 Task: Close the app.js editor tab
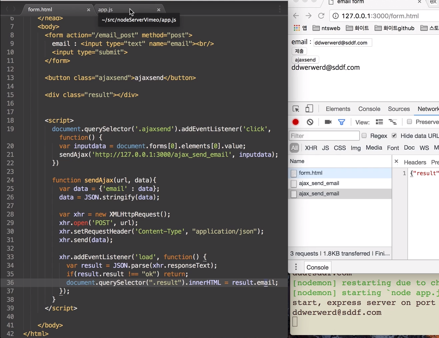(x=159, y=10)
